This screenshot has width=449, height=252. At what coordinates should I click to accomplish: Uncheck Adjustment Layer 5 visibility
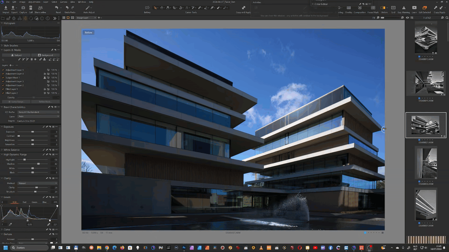(x=3, y=70)
